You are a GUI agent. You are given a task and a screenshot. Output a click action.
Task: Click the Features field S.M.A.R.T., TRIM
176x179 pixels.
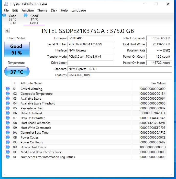click(120, 75)
